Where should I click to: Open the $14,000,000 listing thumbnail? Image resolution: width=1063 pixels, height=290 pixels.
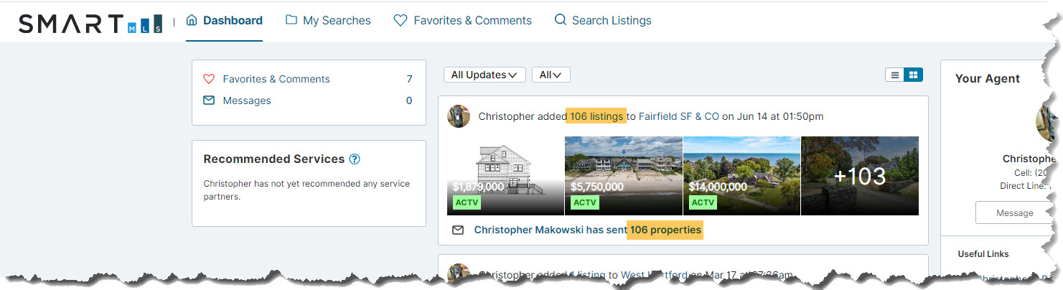point(741,176)
